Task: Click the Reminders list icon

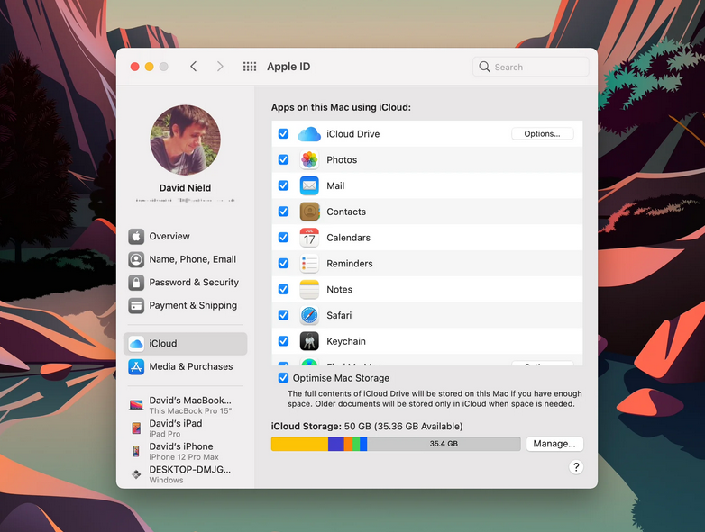Action: pyautogui.click(x=309, y=264)
